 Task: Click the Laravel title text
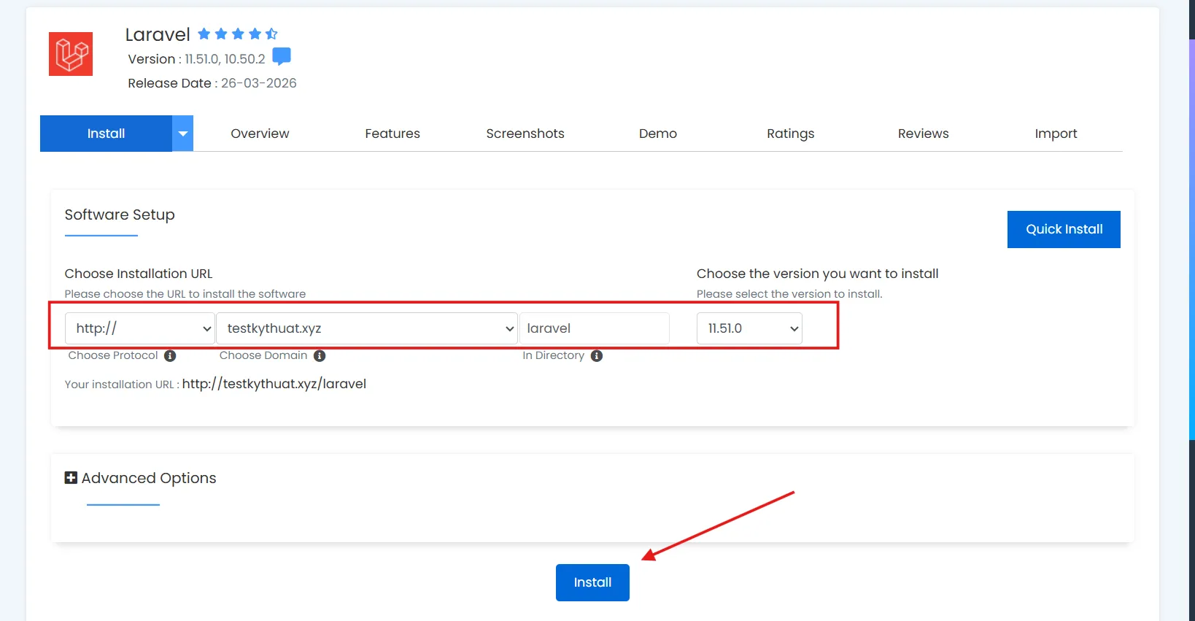(x=158, y=34)
